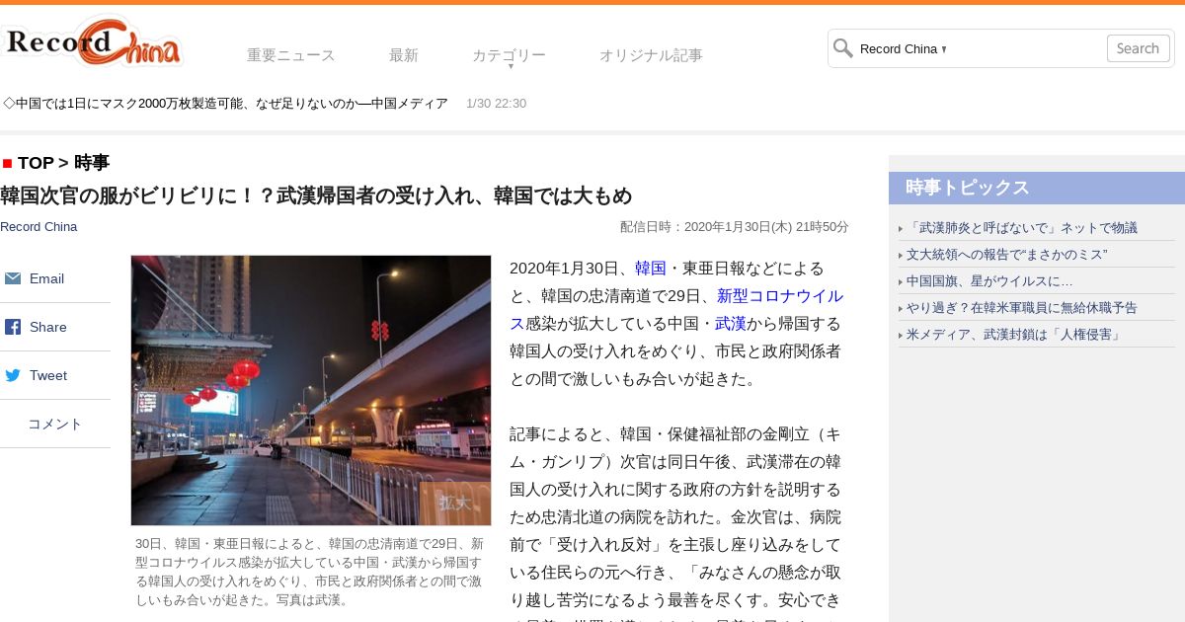This screenshot has height=622, width=1185.
Task: Click the 時事トピックス sidebar header
Action: (1037, 188)
